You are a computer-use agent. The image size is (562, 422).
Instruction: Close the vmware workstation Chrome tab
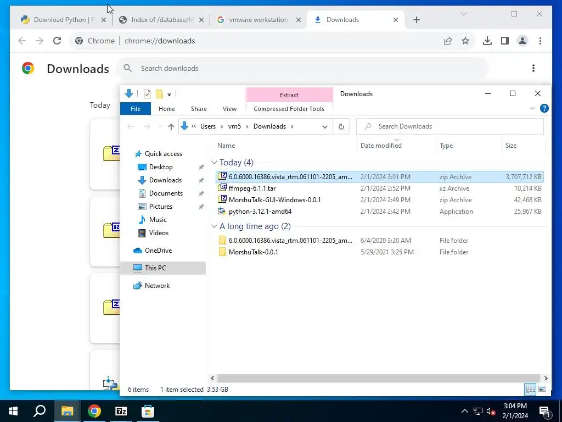(298, 20)
